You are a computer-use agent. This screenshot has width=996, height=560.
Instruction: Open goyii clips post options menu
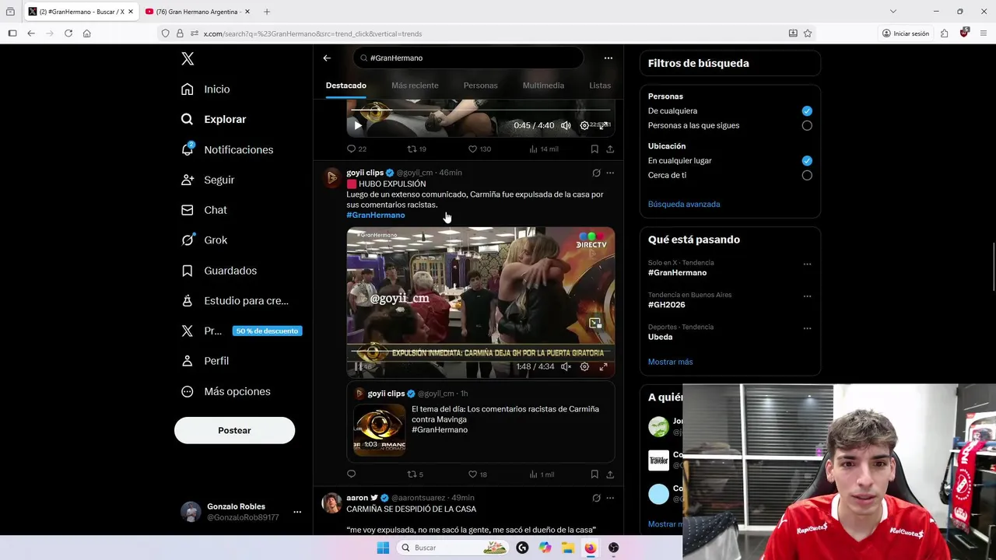(610, 173)
